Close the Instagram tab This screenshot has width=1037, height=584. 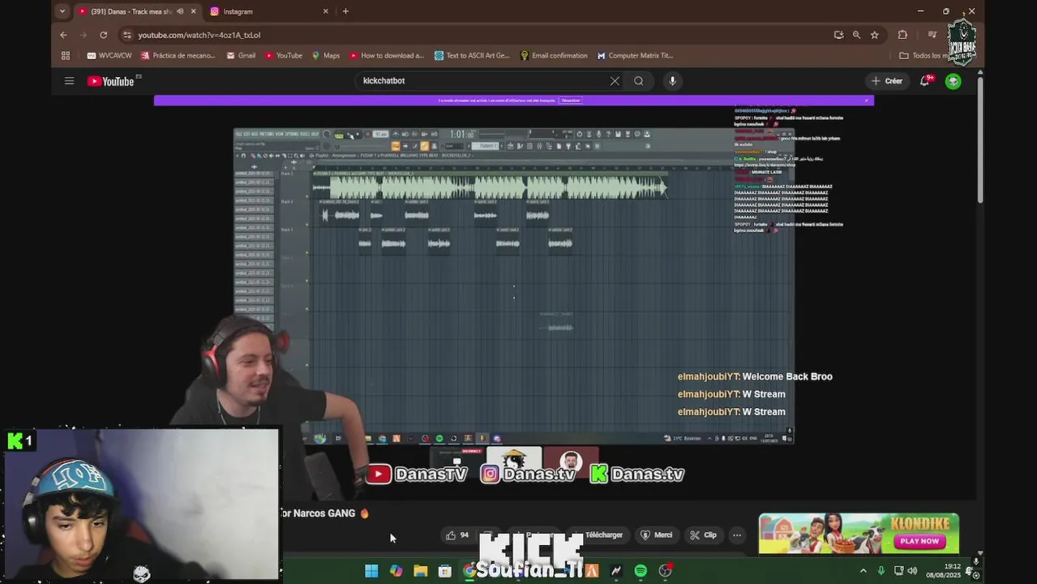pyautogui.click(x=326, y=11)
